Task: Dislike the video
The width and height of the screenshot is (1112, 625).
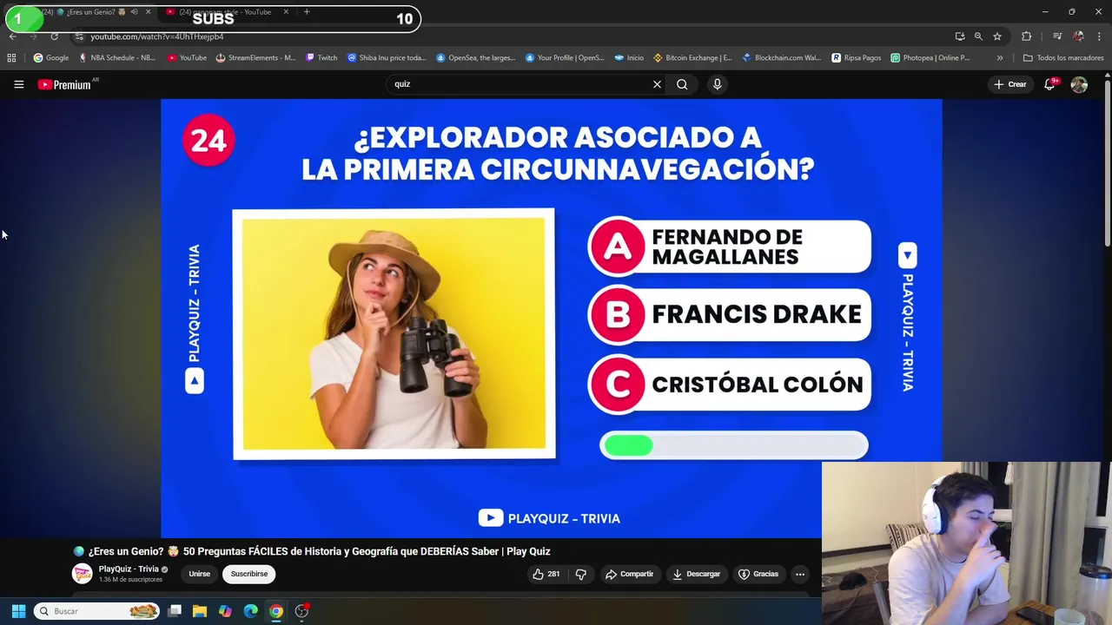Action: (x=580, y=574)
